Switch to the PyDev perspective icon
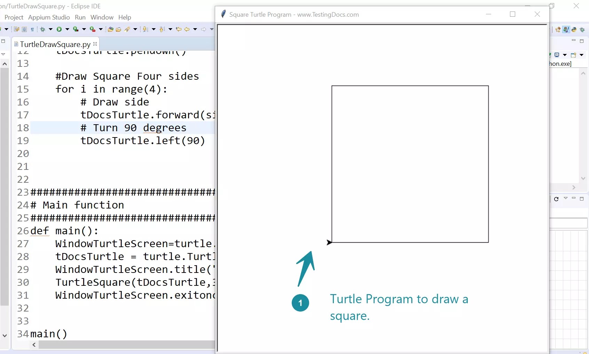 (x=574, y=30)
